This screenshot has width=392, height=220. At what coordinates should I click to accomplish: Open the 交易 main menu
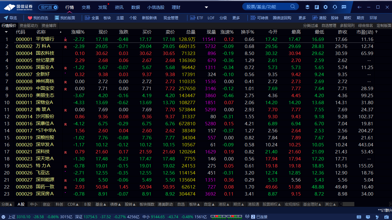tap(86, 7)
